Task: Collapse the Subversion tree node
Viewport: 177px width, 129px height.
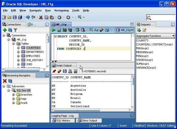Action: (x=4, y=87)
